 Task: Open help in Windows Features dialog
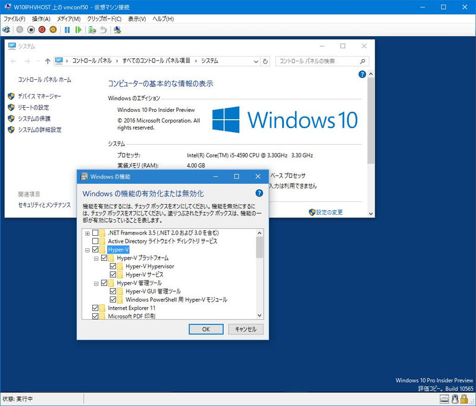(x=259, y=193)
